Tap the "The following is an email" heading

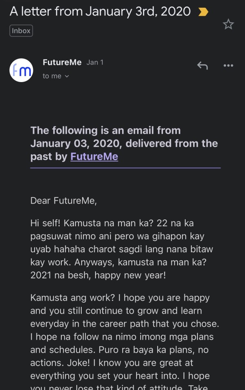pos(106,130)
